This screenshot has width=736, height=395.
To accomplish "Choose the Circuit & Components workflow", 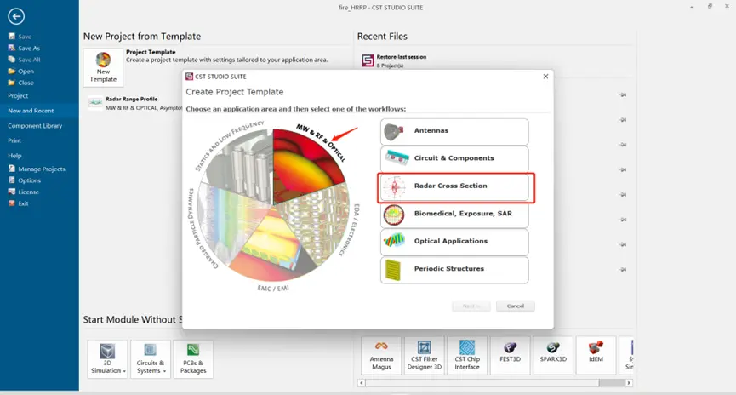I will point(454,158).
